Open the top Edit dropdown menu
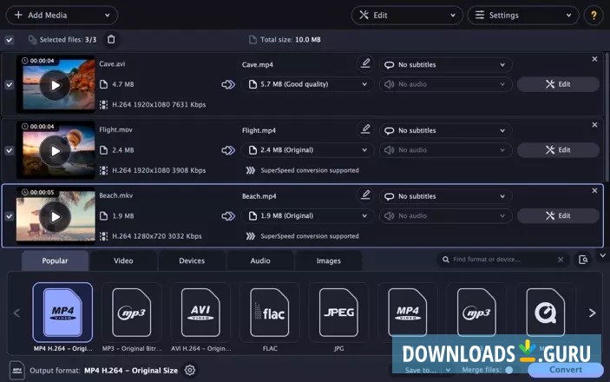The width and height of the screenshot is (610, 382). tap(407, 15)
